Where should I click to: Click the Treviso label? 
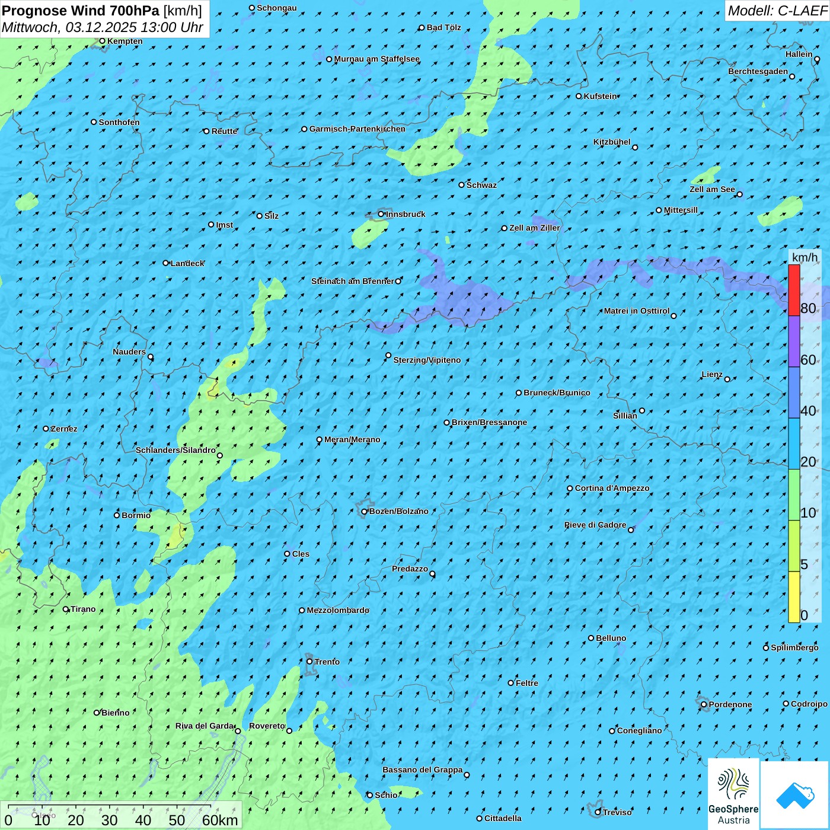tap(617, 812)
